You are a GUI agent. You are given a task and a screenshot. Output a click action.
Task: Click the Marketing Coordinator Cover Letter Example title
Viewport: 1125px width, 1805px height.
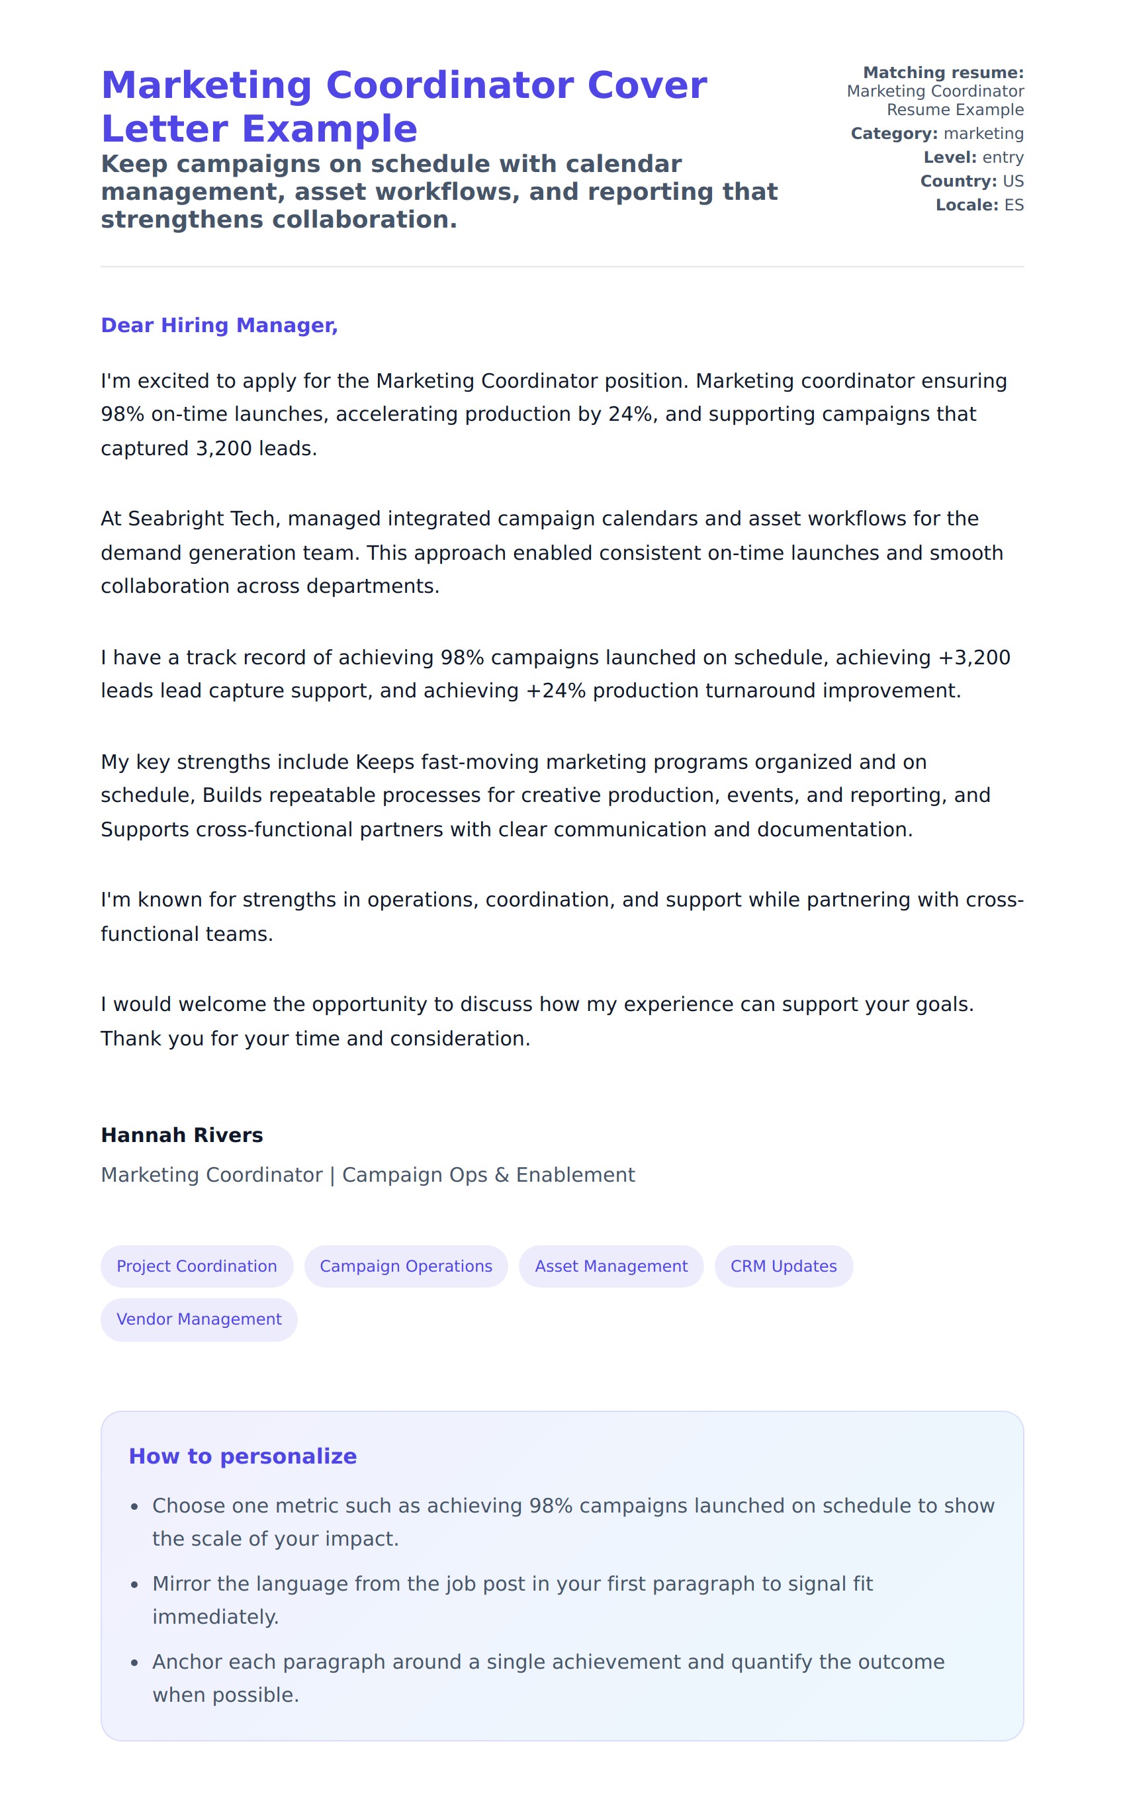(403, 107)
